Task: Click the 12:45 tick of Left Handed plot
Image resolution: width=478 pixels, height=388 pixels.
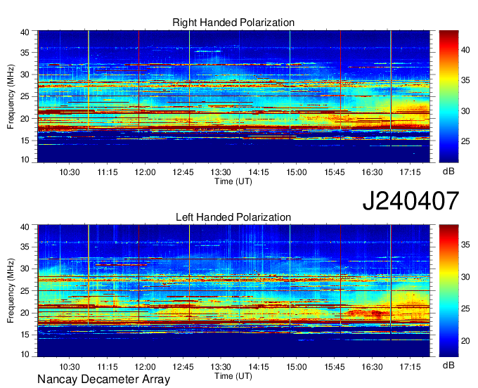Action: coord(183,367)
